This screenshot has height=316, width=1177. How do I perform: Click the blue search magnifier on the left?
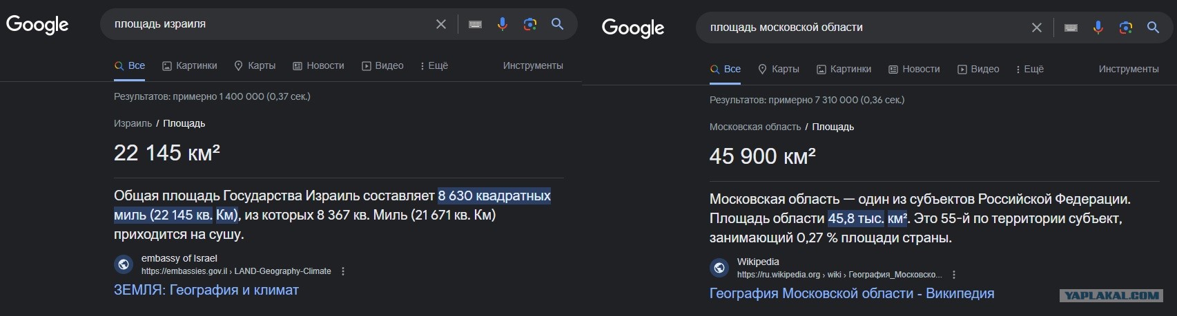coord(558,24)
